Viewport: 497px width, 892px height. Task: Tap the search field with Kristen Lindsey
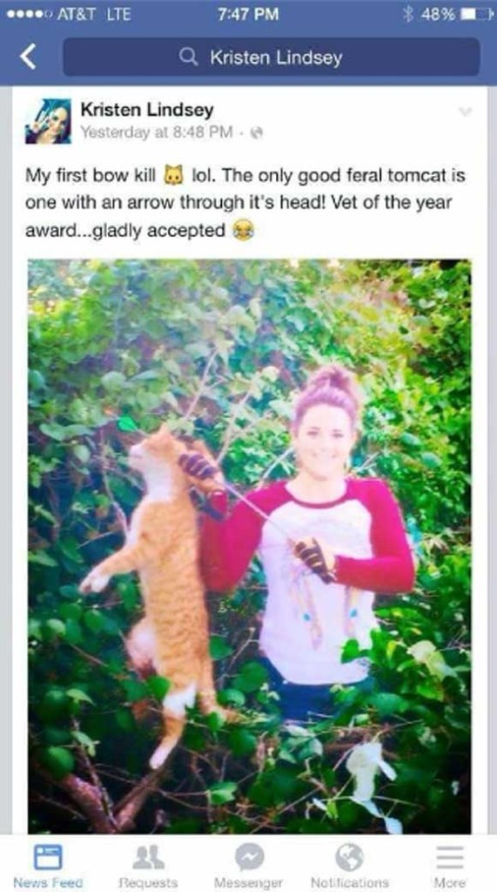[272, 57]
